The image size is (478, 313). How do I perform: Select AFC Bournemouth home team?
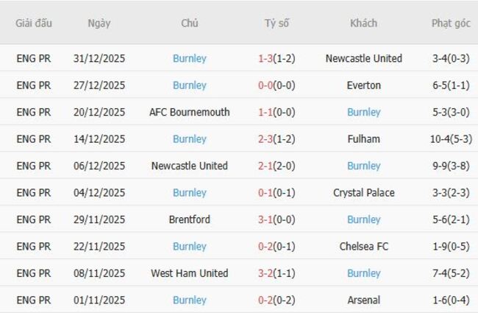[189, 112]
